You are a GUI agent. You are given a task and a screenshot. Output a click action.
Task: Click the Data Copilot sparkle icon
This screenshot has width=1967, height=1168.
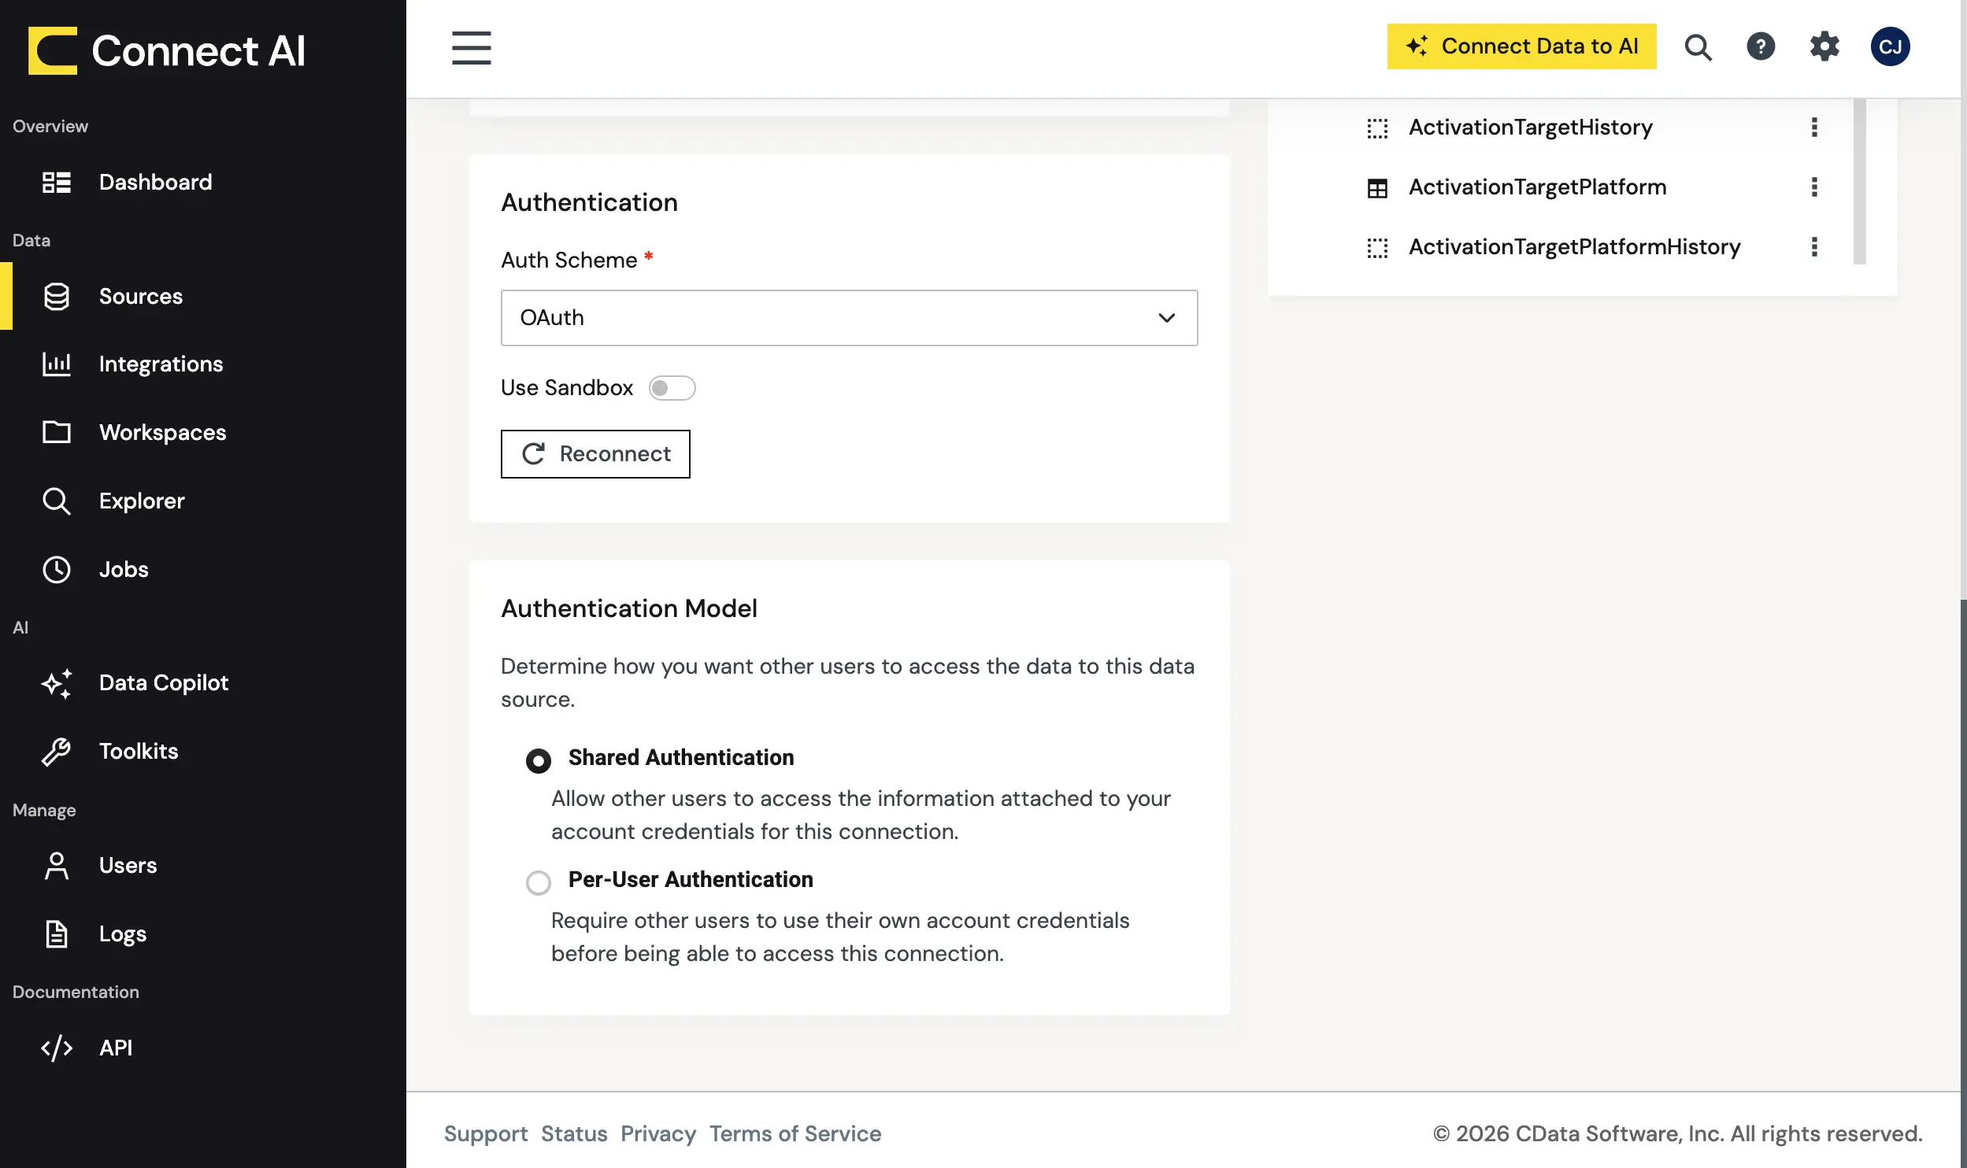point(57,683)
